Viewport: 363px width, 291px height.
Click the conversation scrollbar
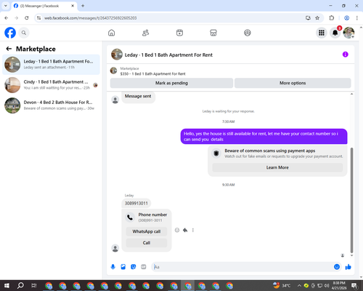pos(351,200)
